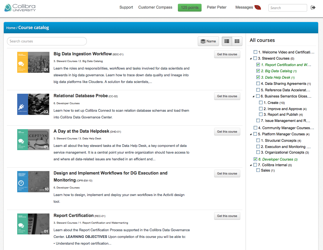Click the green 125 points badge
The width and height of the screenshot is (323, 250).
coord(190,8)
